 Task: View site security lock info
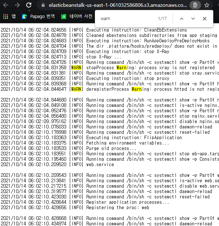[x=43, y=5]
